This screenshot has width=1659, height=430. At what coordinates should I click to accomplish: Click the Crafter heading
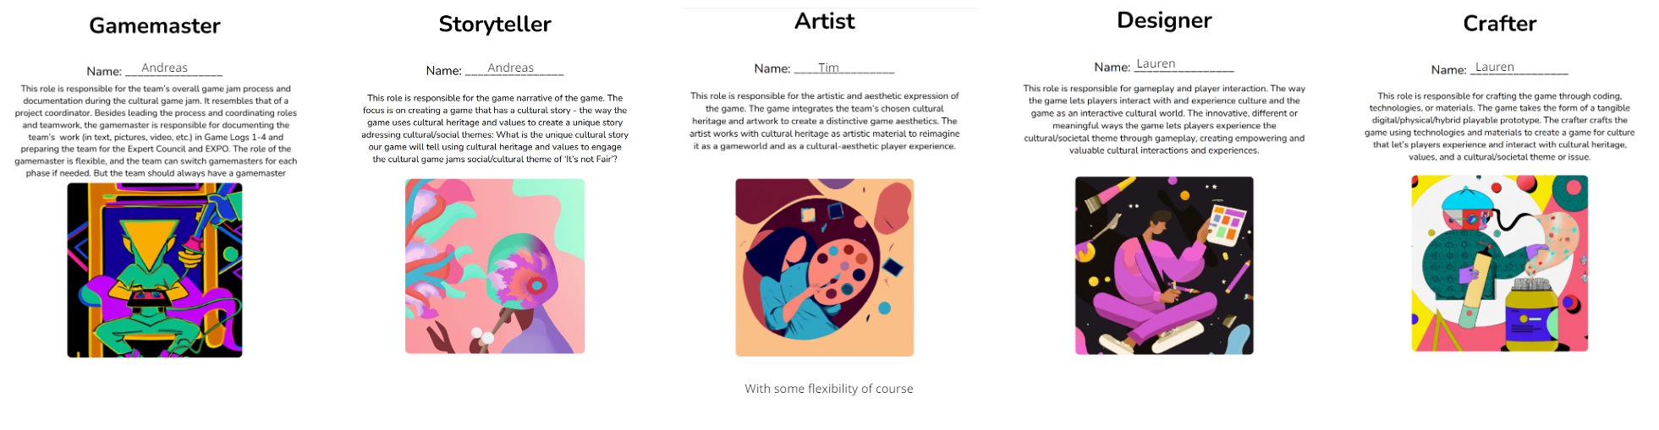tap(1500, 24)
